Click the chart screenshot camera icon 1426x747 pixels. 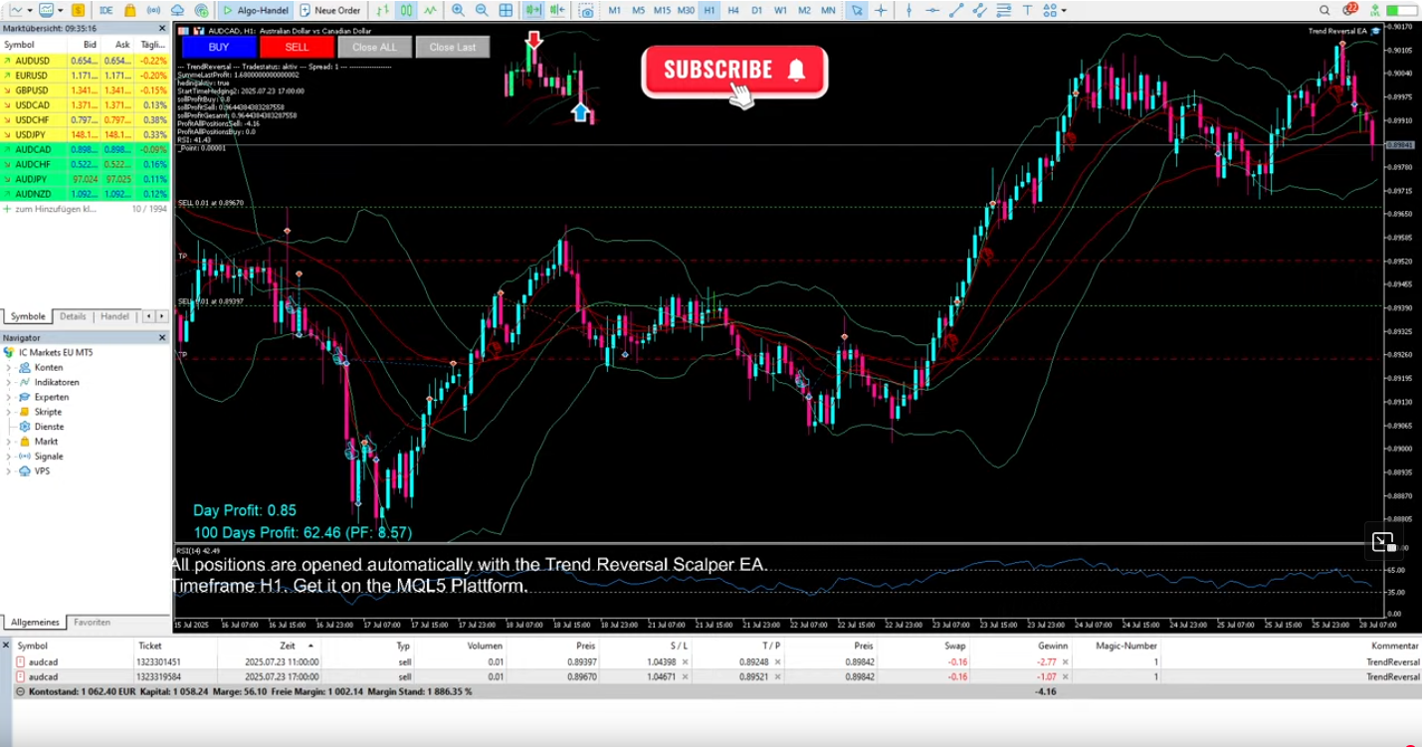click(x=586, y=10)
